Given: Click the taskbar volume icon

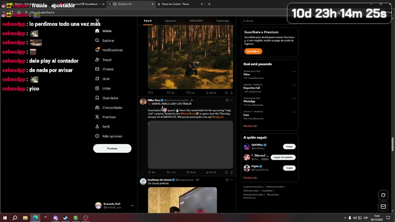Looking at the screenshot, I should [355, 218].
